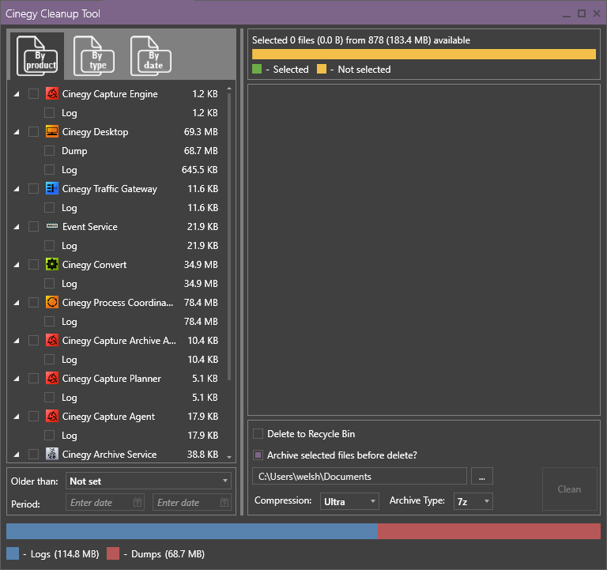Maximize the Cinegy Cleanup Tool window
This screenshot has height=570, width=607.
(x=582, y=13)
